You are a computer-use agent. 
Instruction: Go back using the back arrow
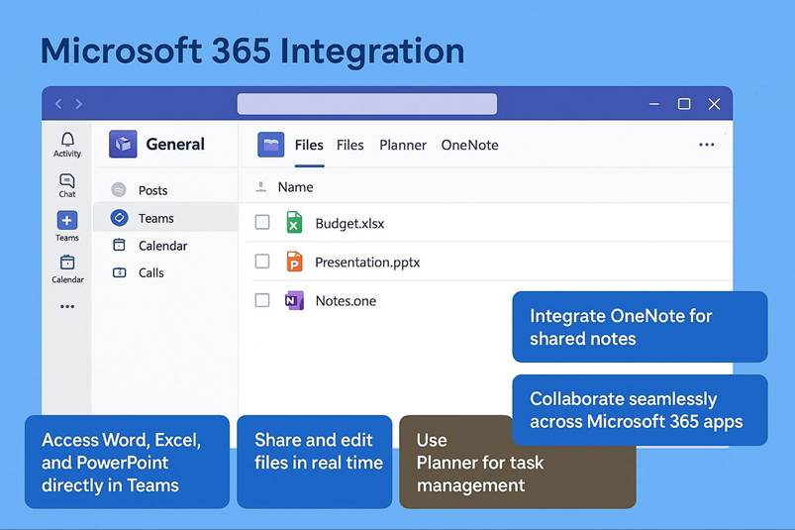click(58, 104)
